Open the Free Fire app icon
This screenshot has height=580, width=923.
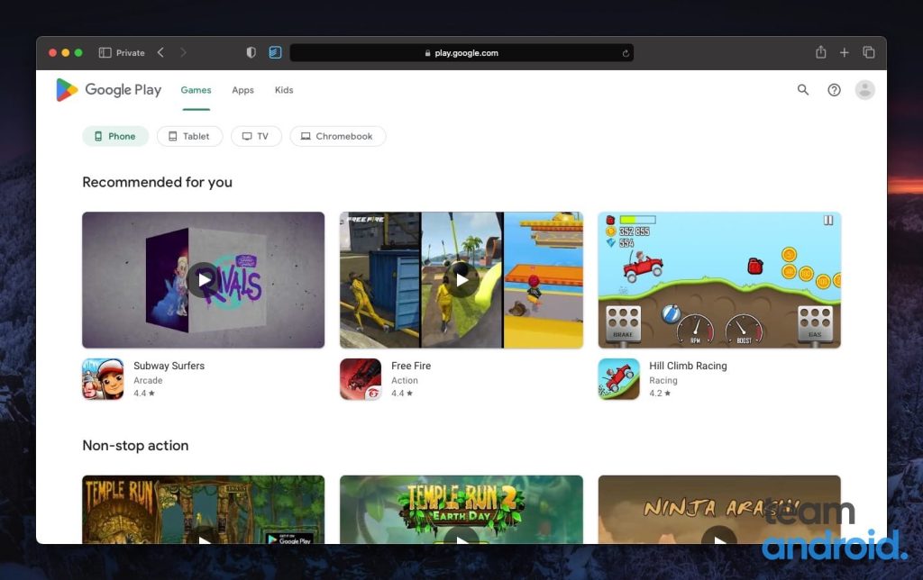pyautogui.click(x=361, y=379)
